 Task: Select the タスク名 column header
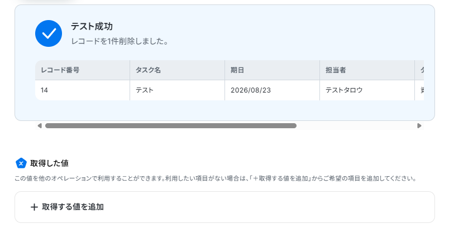point(177,70)
